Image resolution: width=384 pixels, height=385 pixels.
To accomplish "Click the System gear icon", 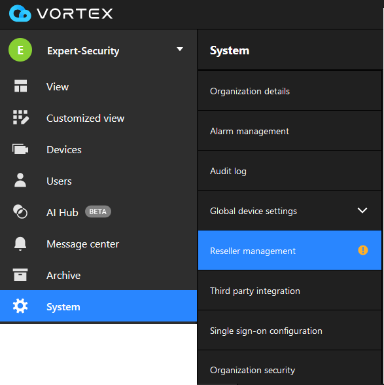I will coord(20,306).
